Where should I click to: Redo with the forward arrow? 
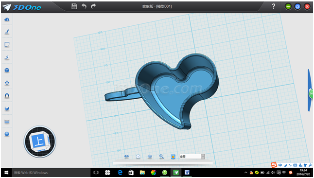(x=93, y=6)
